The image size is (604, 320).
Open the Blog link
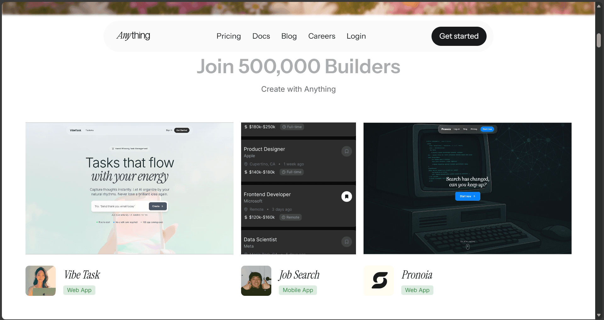(x=289, y=36)
